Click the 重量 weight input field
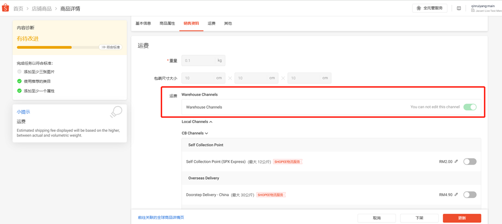This screenshot has height=224, width=502. [198, 61]
